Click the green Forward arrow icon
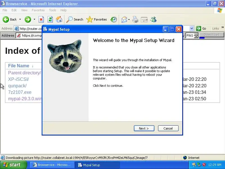Image resolution: width=225 pixels, height=169 pixels. coord(28,19)
